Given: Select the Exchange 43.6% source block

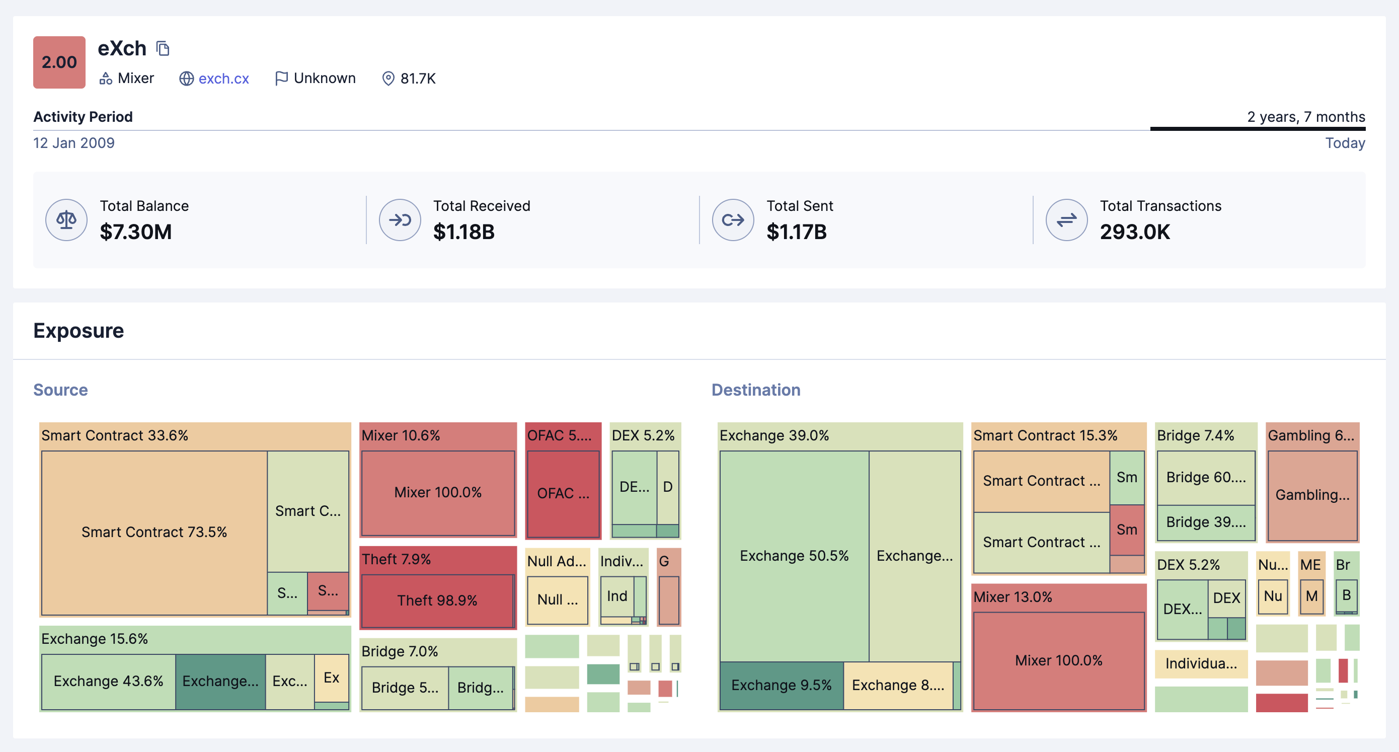Looking at the screenshot, I should pos(108,681).
